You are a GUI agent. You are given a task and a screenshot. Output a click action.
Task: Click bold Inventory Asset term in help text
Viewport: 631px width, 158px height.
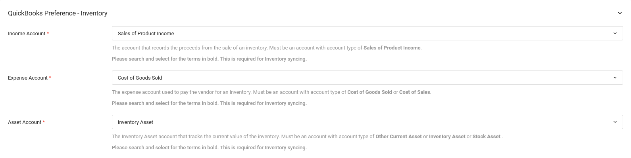click(x=447, y=137)
